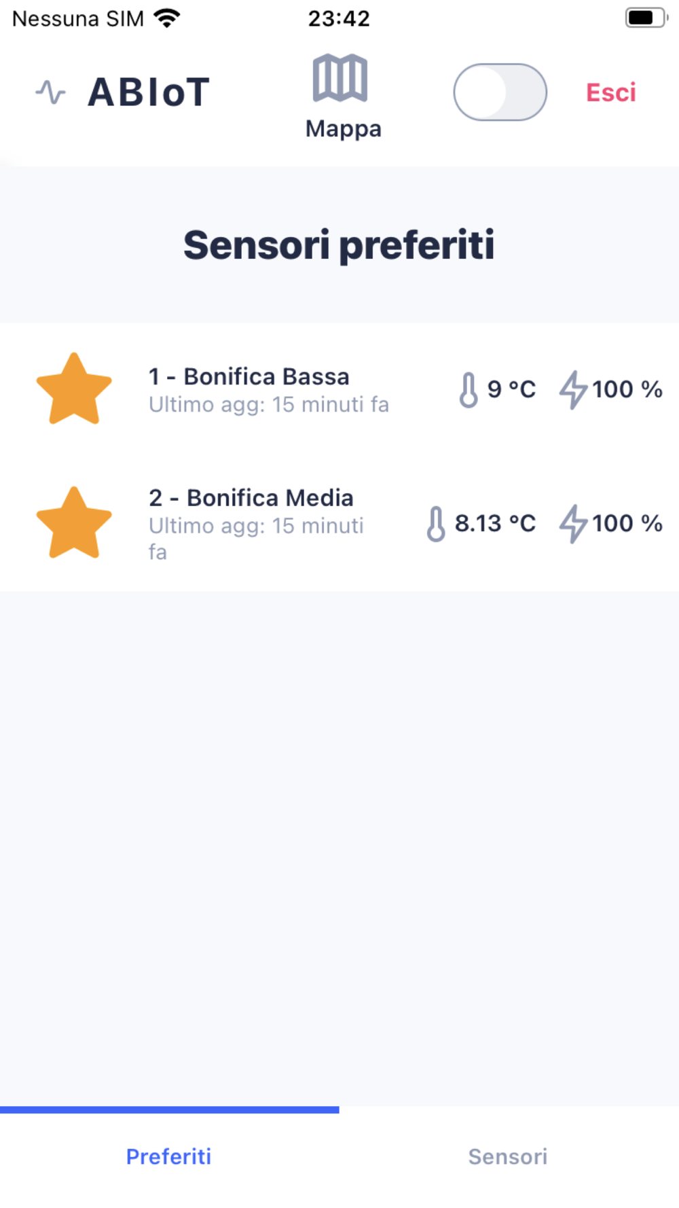Click the 9 °C temperature reading
The image size is (679, 1208).
[x=511, y=389]
